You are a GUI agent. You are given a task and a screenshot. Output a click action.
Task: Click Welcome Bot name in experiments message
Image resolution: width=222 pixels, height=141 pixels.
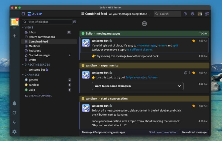100,73
